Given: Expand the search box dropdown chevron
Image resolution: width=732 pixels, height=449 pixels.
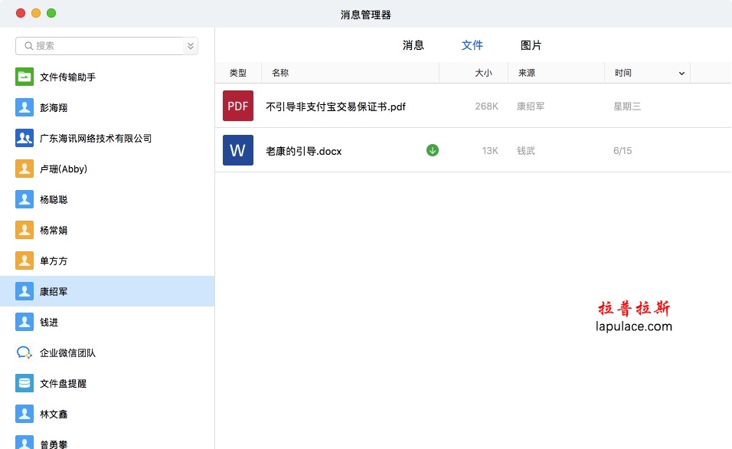Looking at the screenshot, I should 190,46.
